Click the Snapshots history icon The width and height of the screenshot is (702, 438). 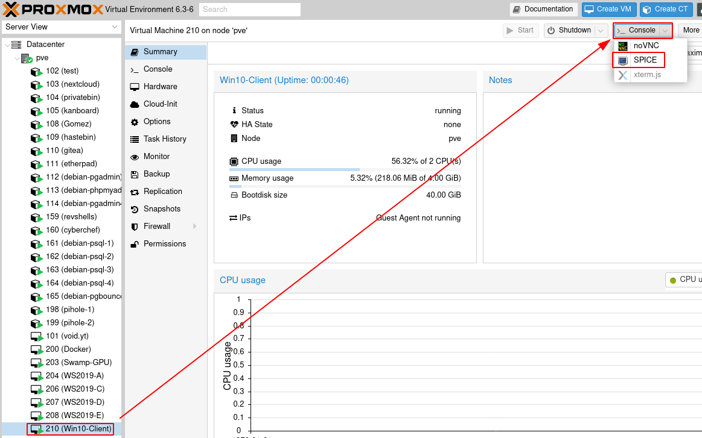tap(135, 209)
